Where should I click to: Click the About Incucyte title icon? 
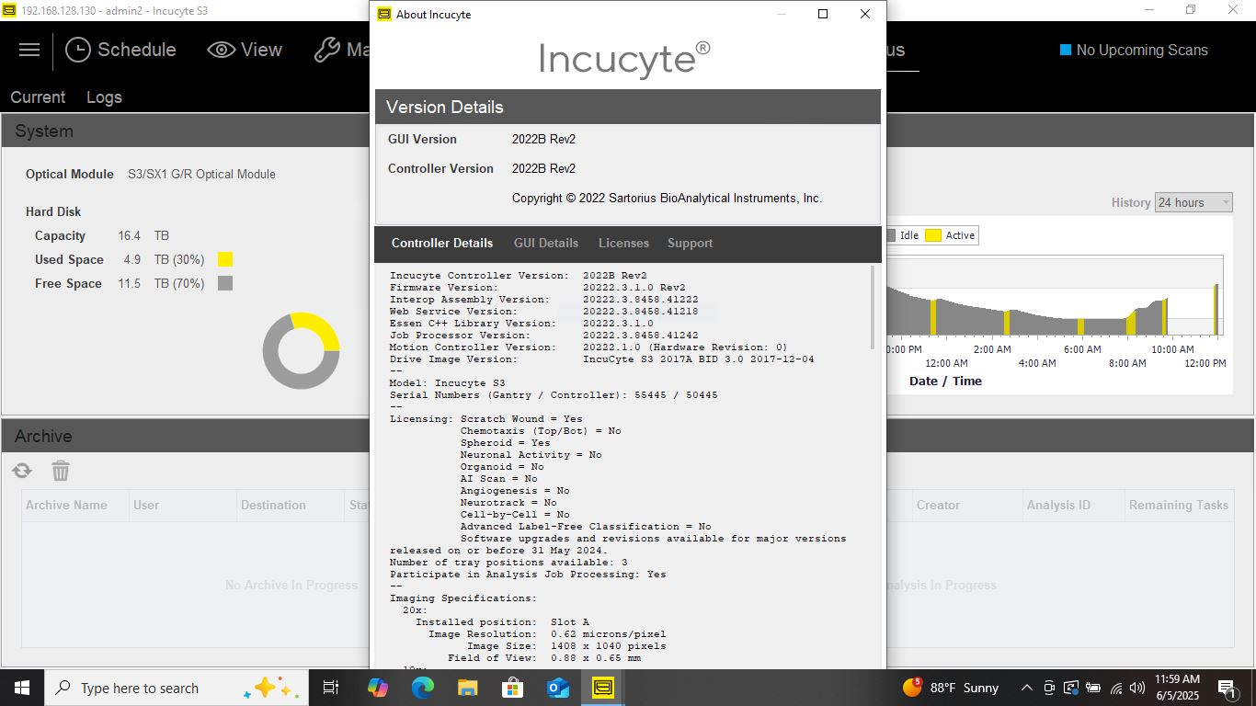384,14
